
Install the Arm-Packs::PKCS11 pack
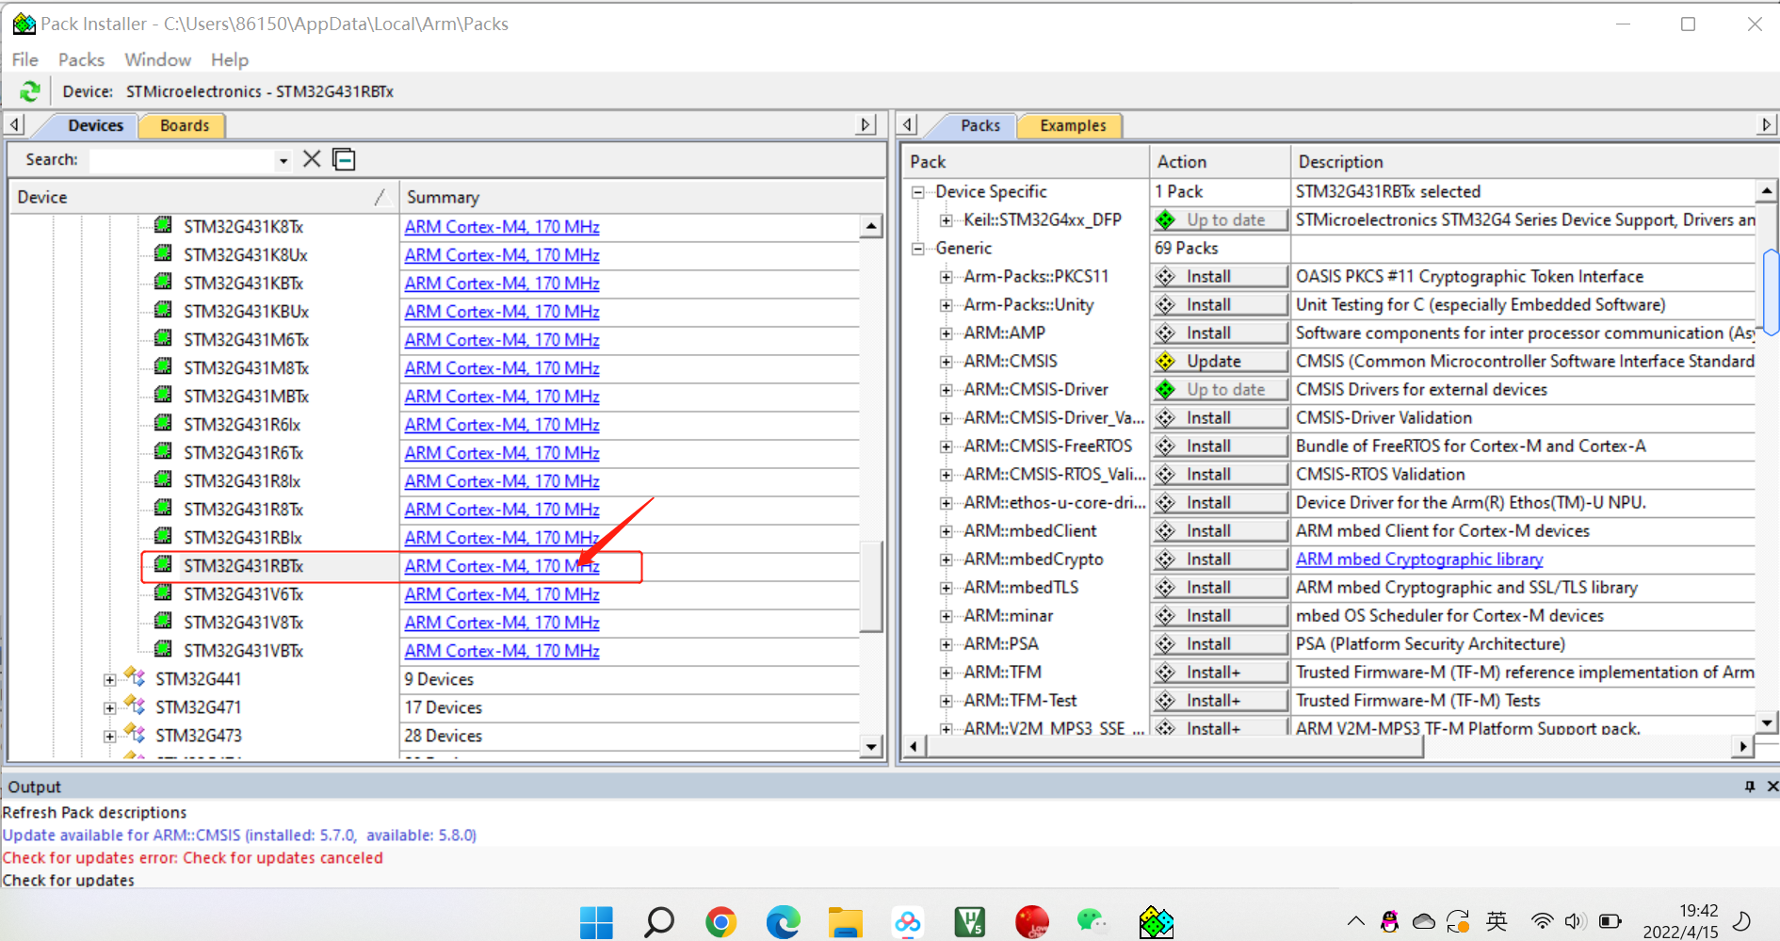[x=1220, y=276]
